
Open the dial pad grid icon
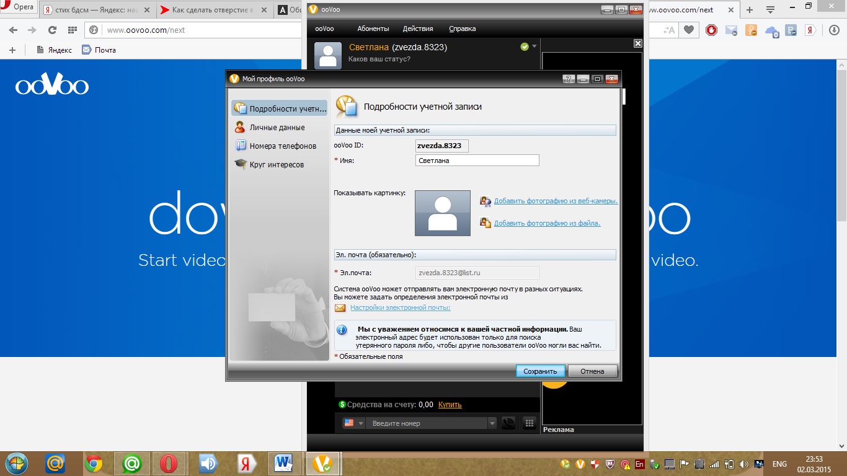pos(529,423)
